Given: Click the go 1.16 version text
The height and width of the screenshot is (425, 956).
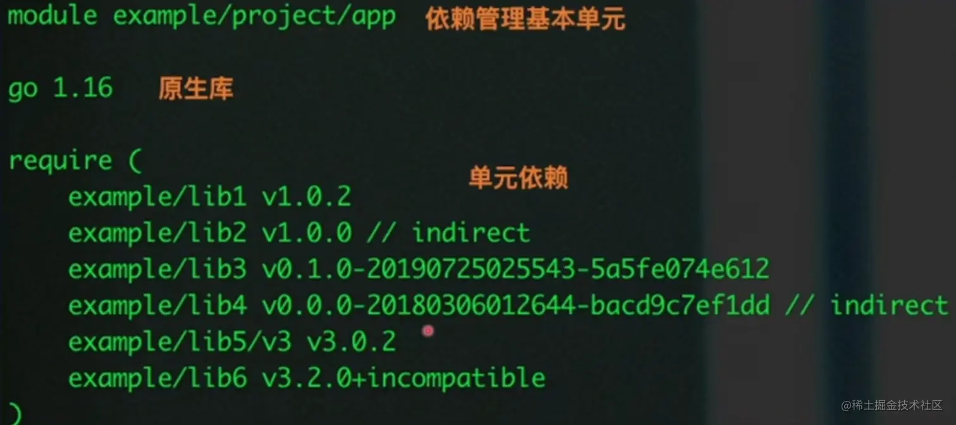Looking at the screenshot, I should (60, 89).
